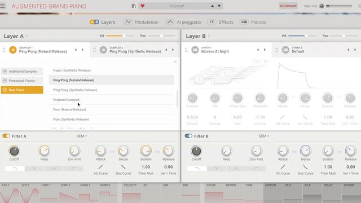The width and height of the screenshot is (361, 203).
Task: Adjust the Main Out volume slider
Action: point(339,6)
